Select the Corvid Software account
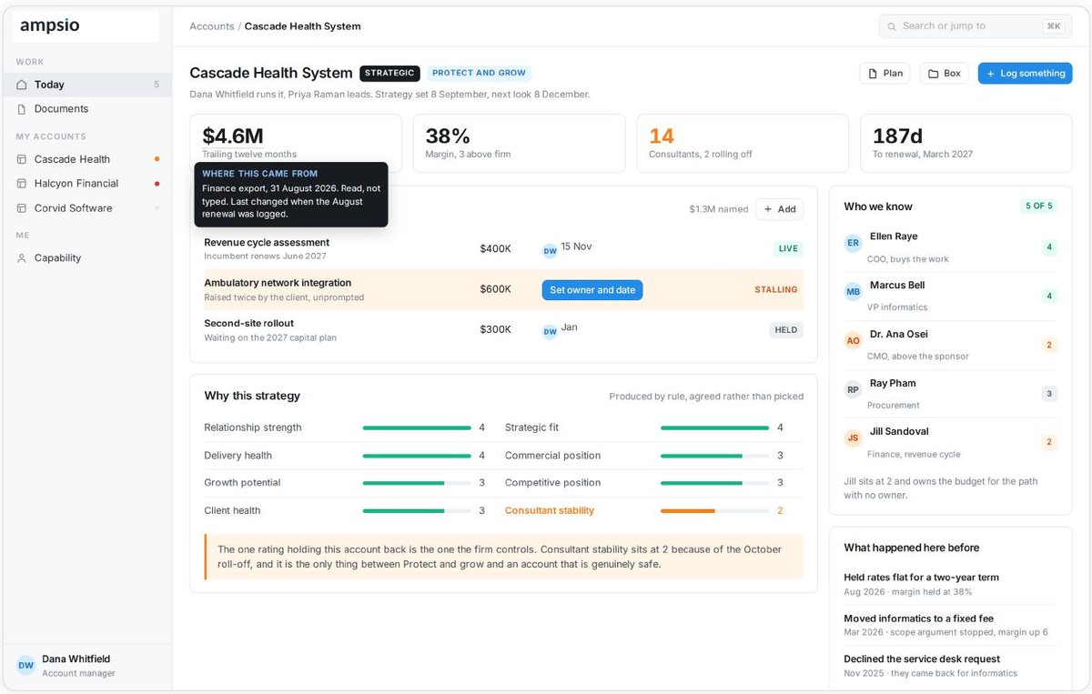Image resolution: width=1092 pixels, height=694 pixels. coord(86,208)
